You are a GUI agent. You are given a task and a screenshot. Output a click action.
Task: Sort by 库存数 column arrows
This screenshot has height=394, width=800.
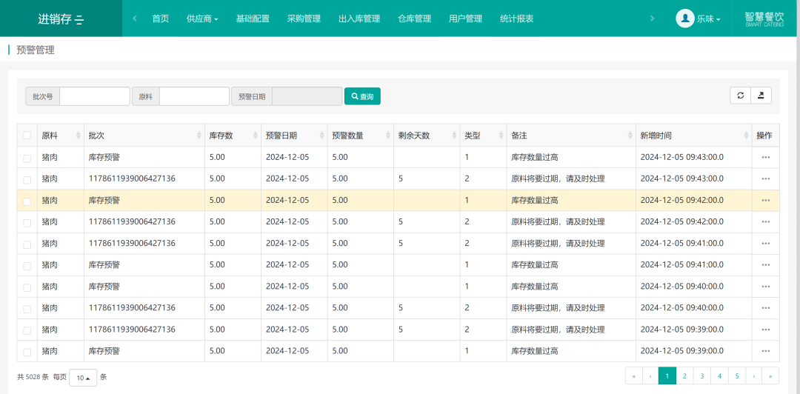pos(255,136)
